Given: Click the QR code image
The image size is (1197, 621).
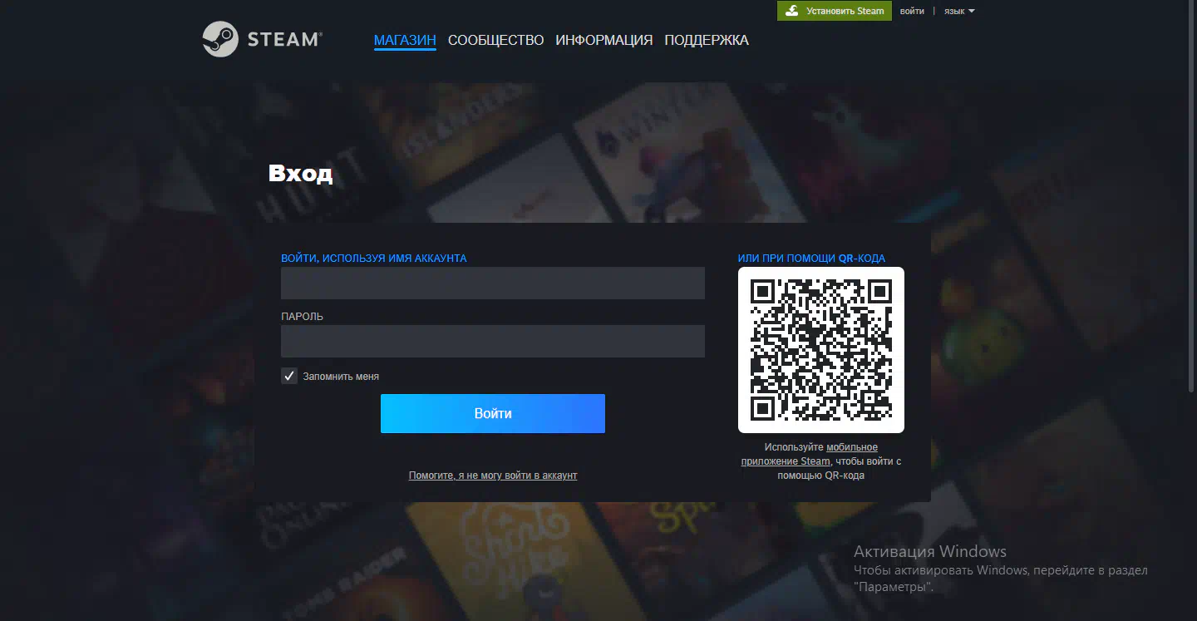Looking at the screenshot, I should click(821, 350).
